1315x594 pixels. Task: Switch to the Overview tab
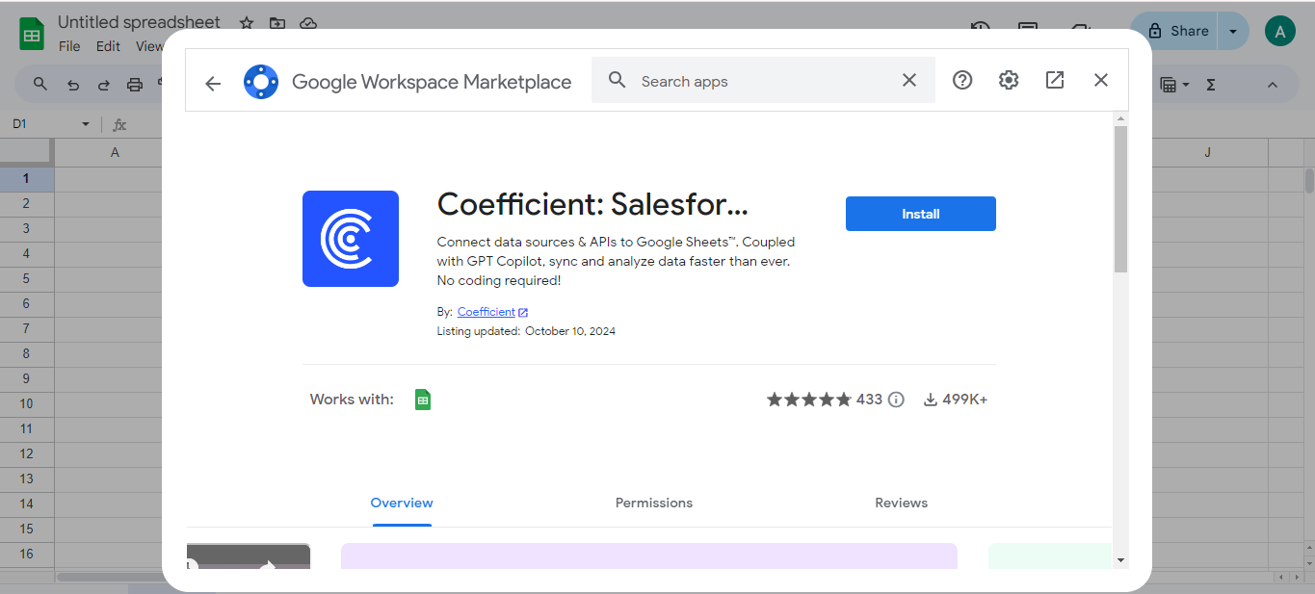click(x=402, y=503)
